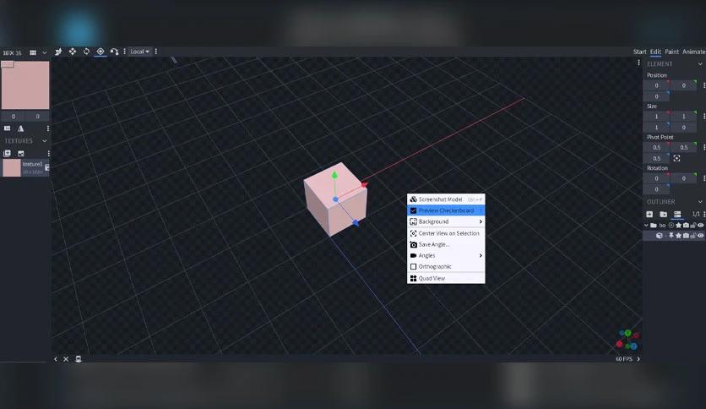Open the Local transform space dropdown
The image size is (706, 409).
tap(139, 52)
